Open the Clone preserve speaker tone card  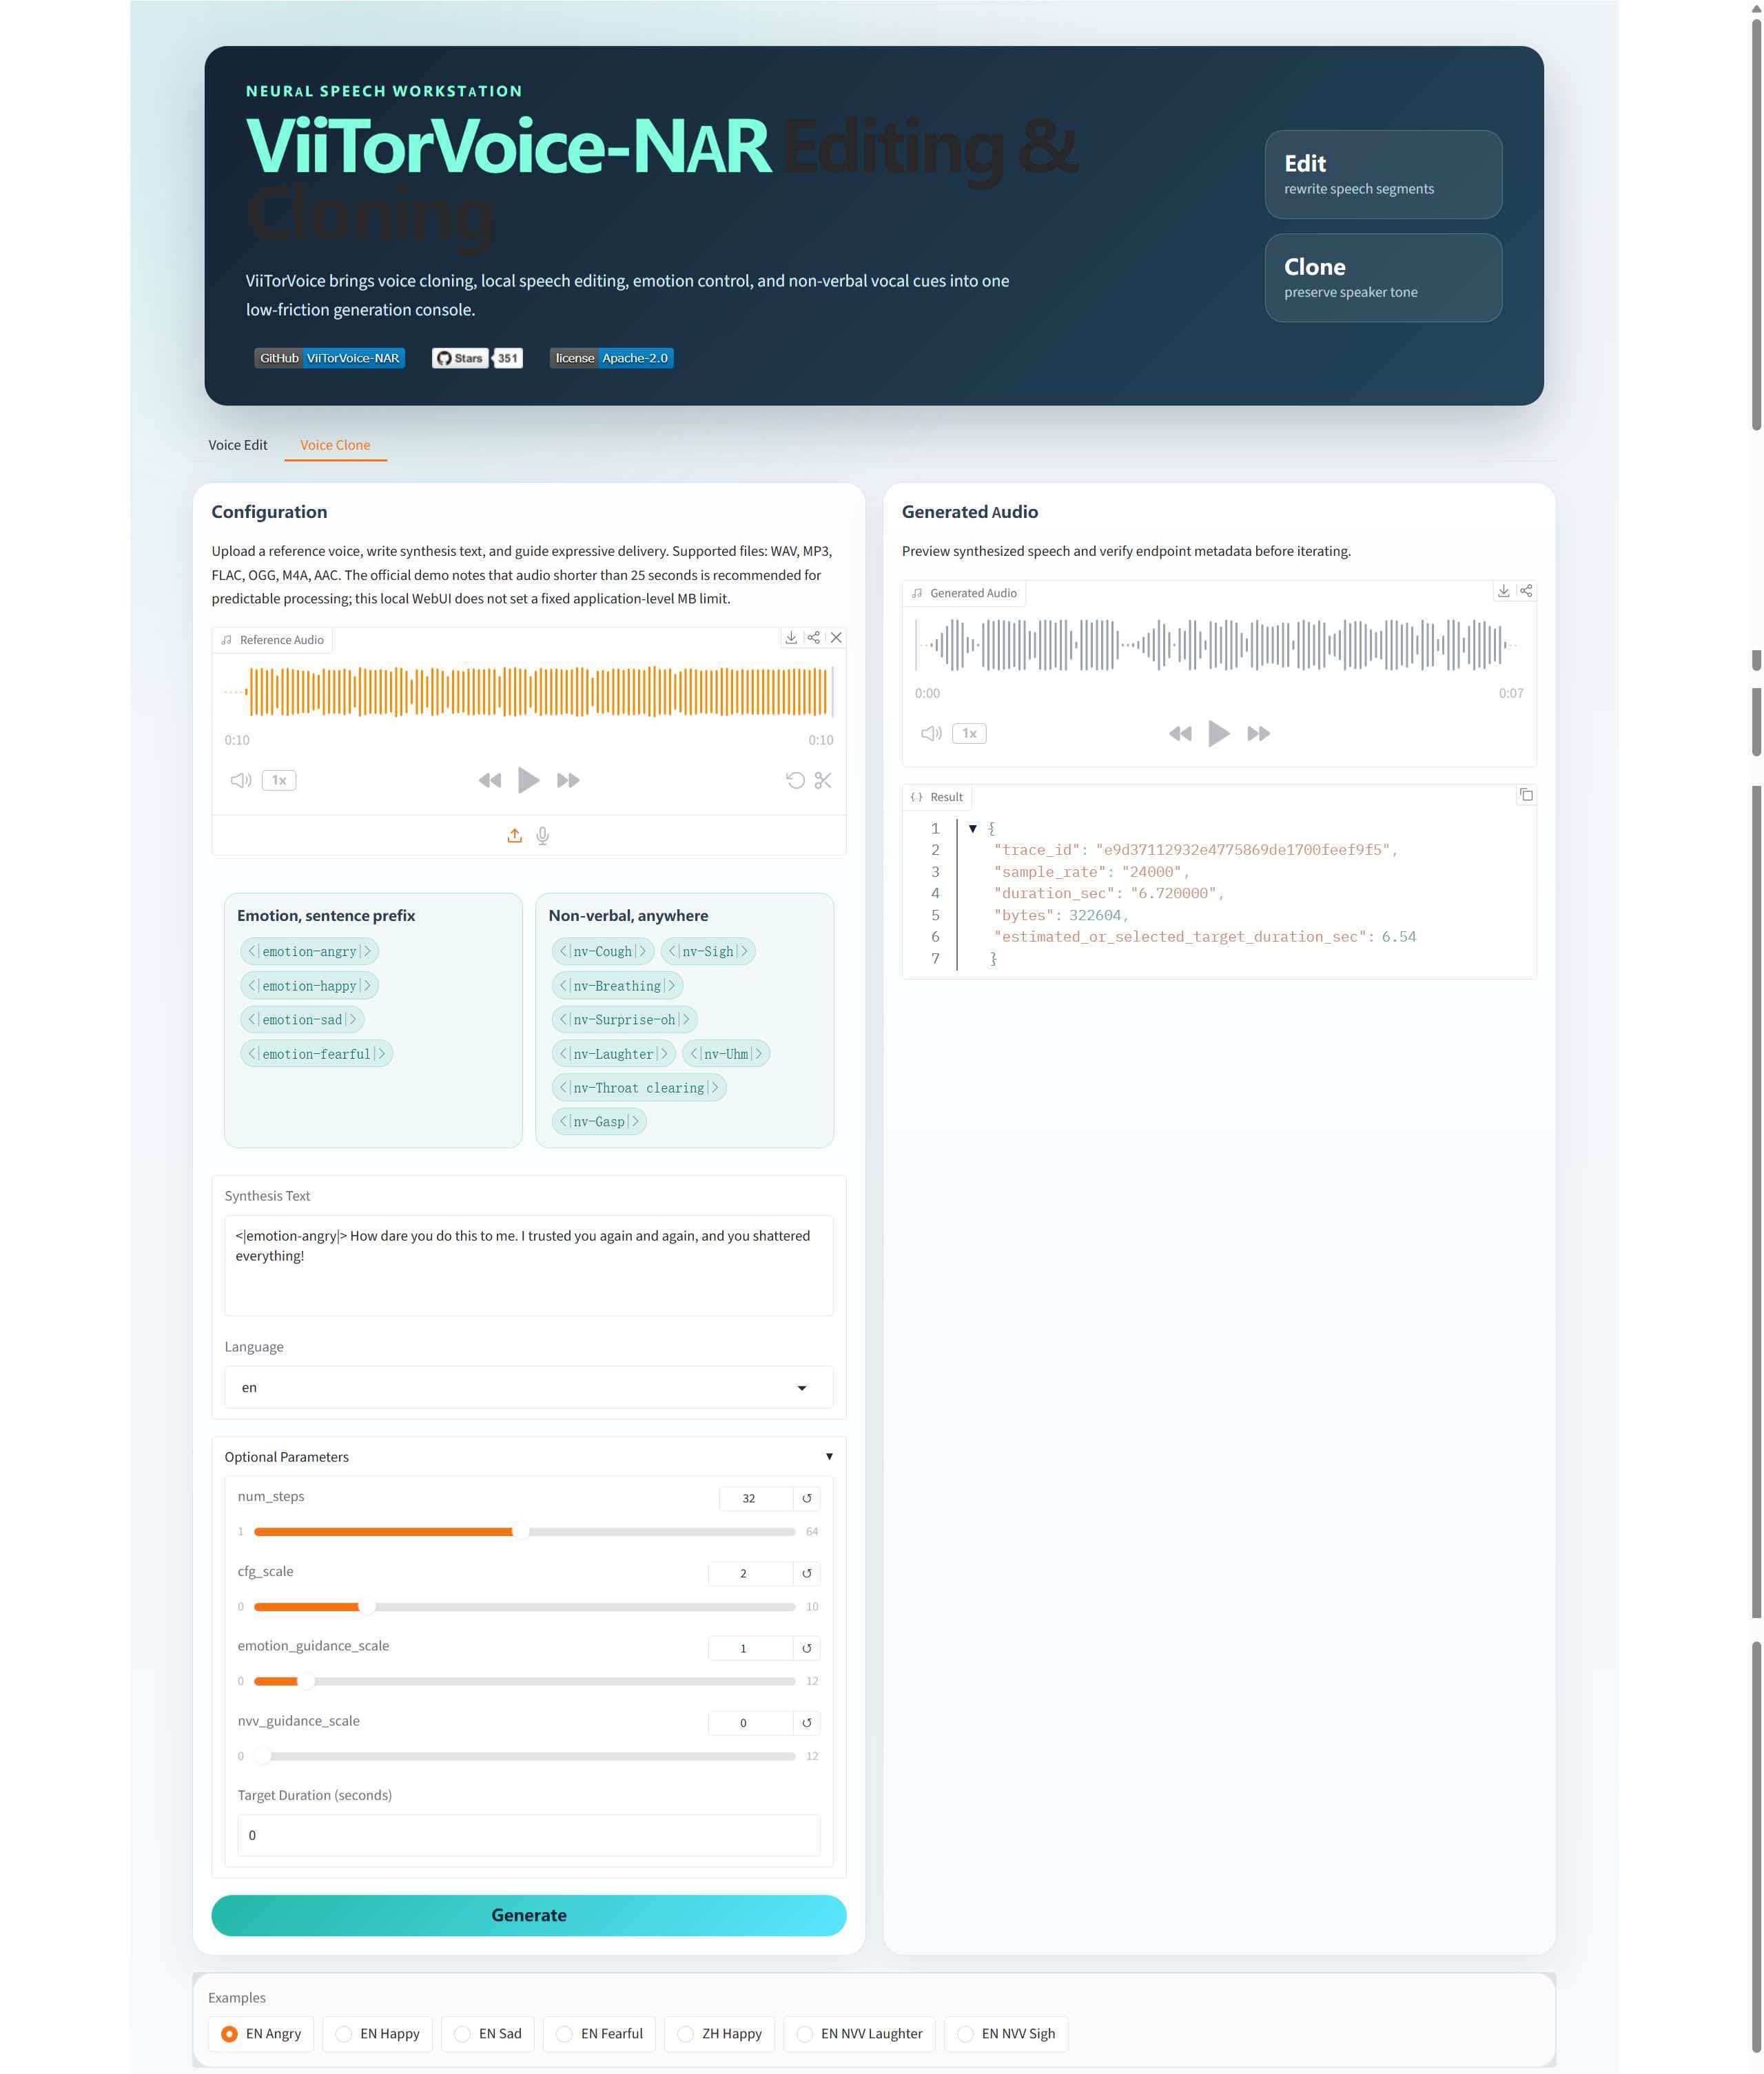click(x=1383, y=278)
